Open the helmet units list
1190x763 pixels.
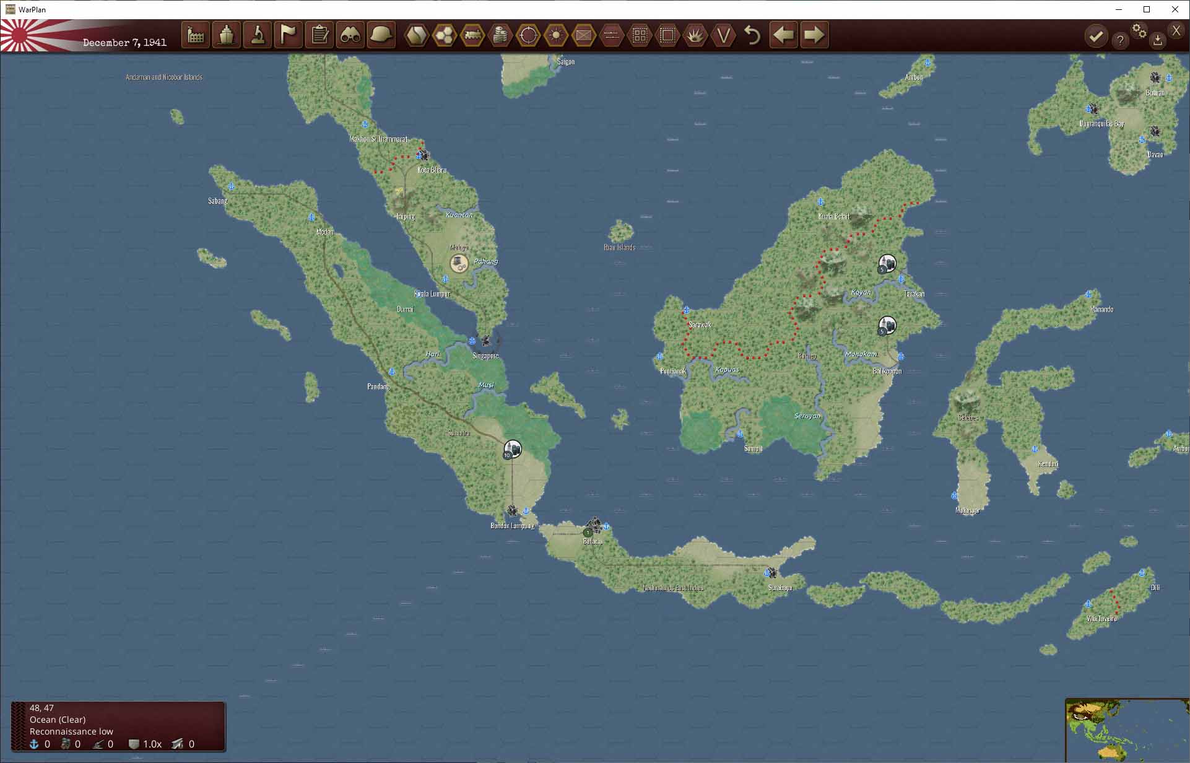click(381, 35)
